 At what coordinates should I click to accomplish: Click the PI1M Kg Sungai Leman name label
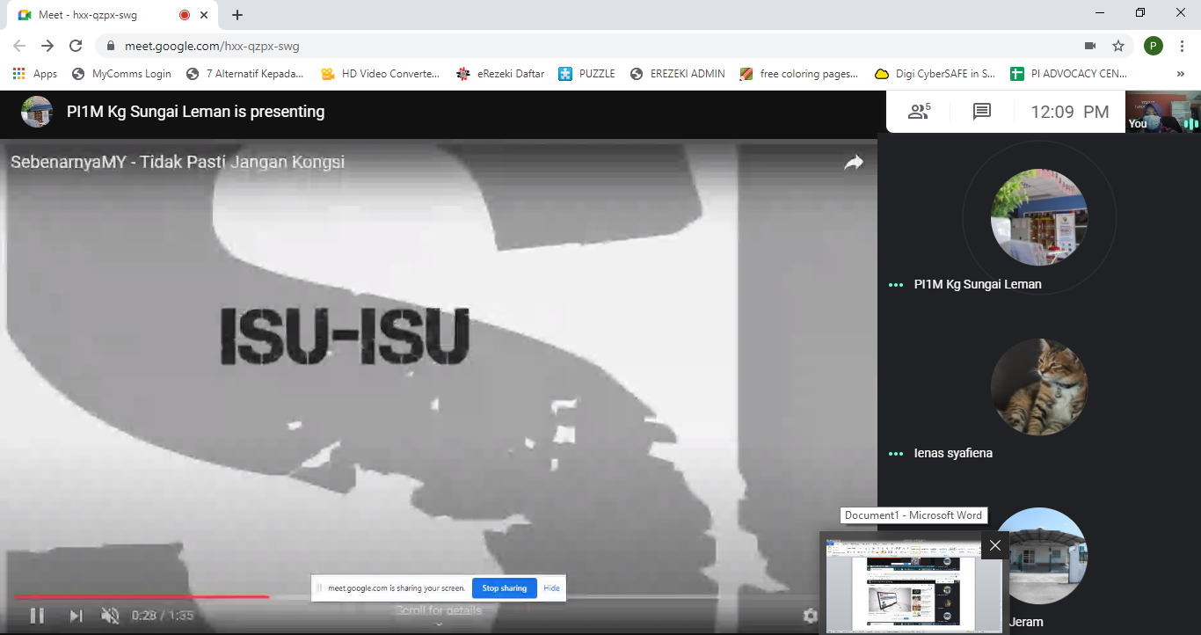point(978,284)
